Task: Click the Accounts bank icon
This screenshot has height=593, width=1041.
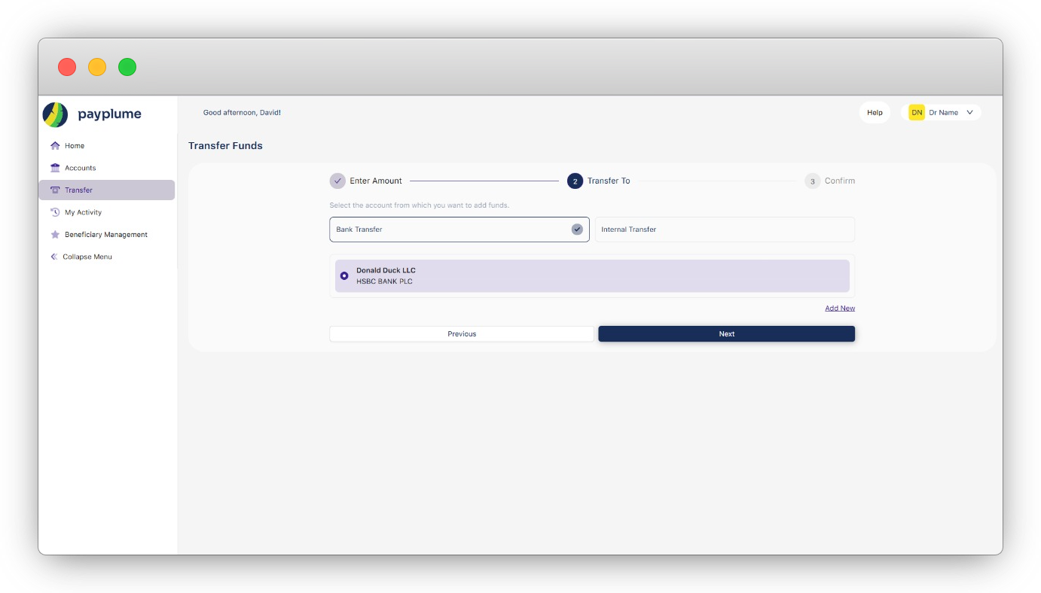Action: [55, 168]
